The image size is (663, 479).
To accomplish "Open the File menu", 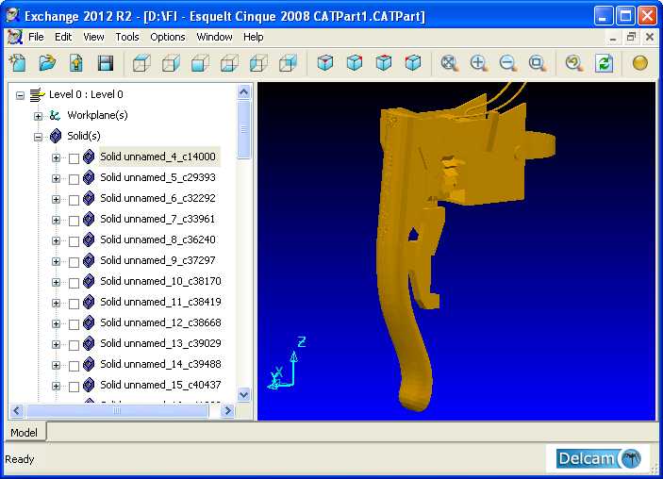I will [x=36, y=37].
